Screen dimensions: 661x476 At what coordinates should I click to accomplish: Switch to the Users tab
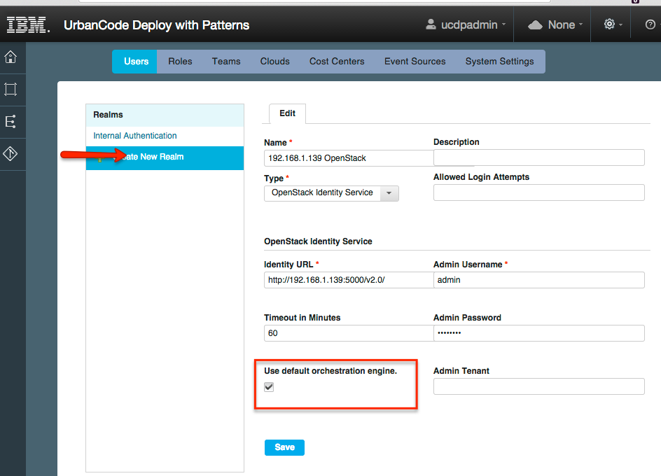[x=136, y=62]
